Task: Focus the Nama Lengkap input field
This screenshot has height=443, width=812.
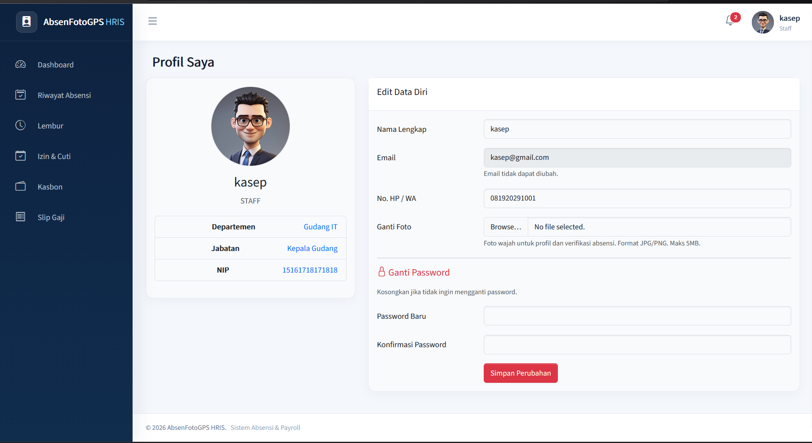Action: click(637, 129)
